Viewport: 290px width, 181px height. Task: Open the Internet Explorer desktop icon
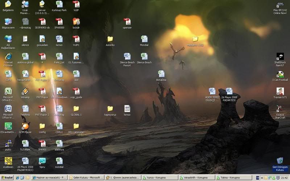(x=8, y=56)
